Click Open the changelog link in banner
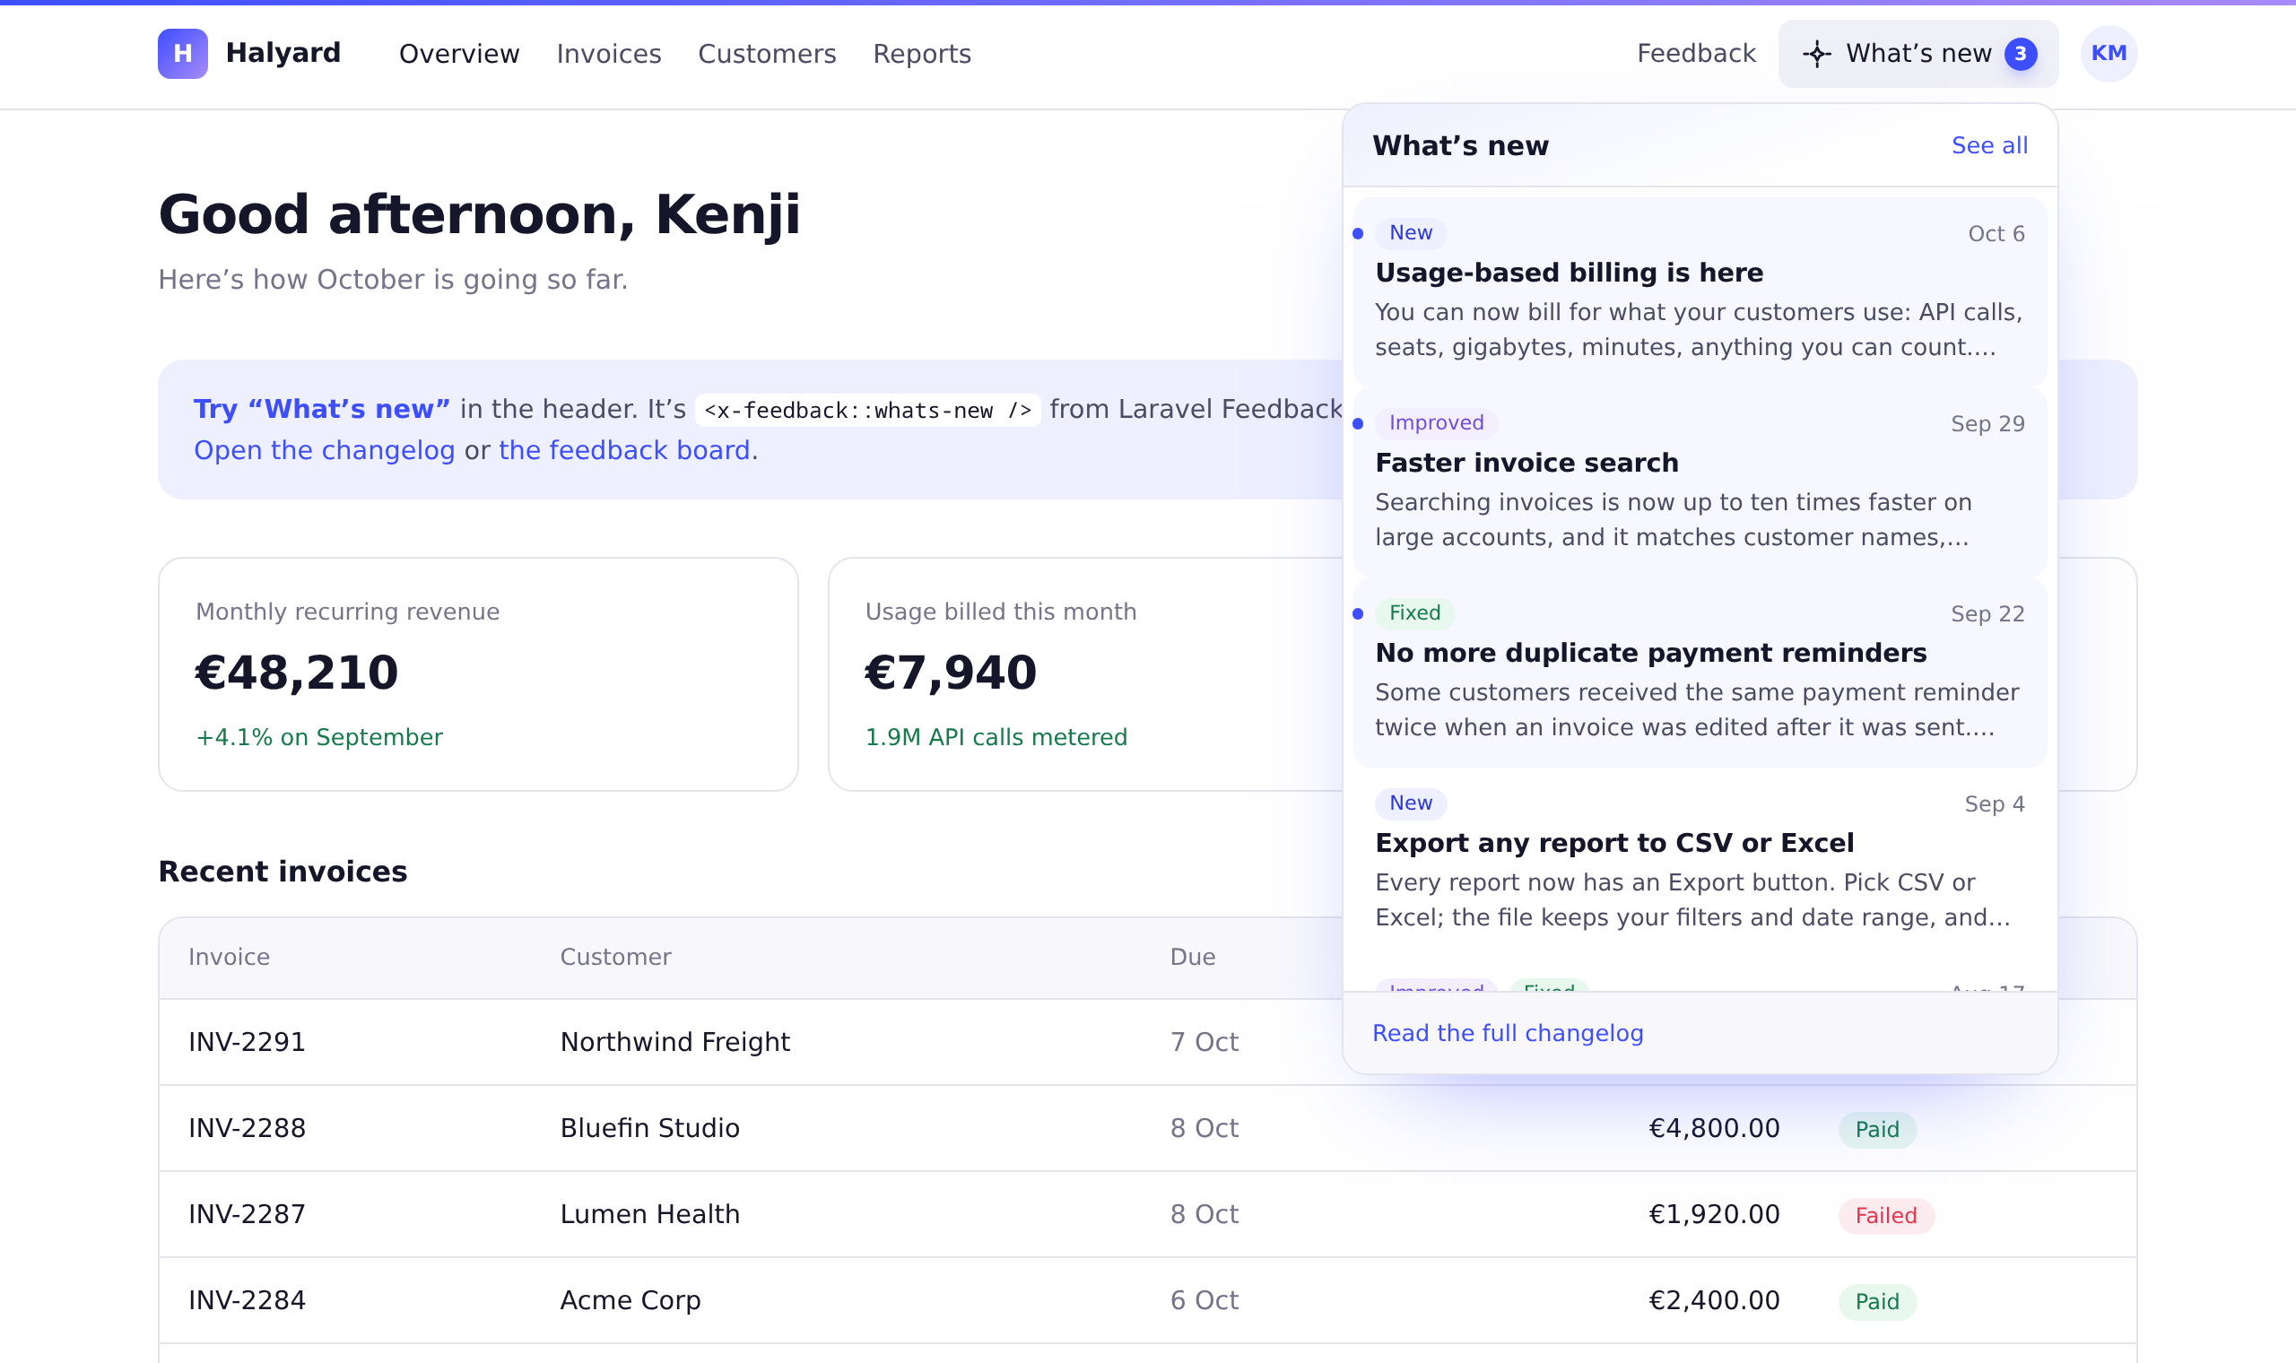 point(324,450)
